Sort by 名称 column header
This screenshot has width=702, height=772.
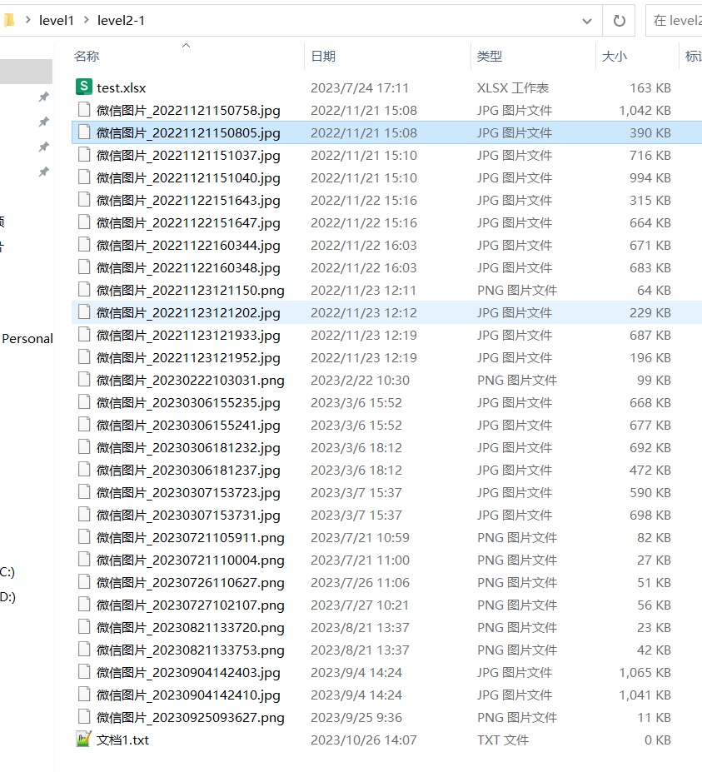tap(87, 56)
